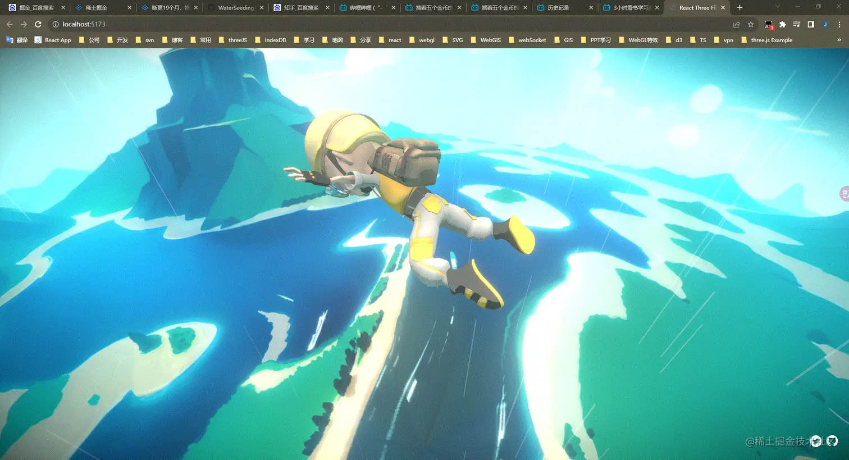Screen dimensions: 849x460
Task: Open the TS bookmark folder
Action: pyautogui.click(x=698, y=40)
